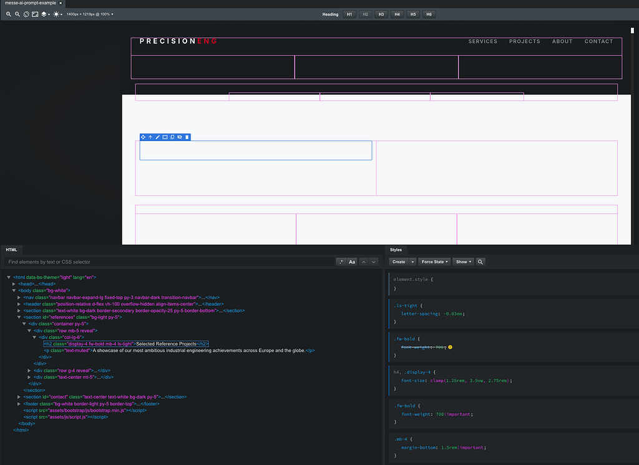Hide the selected element with the crossed-eye icon

pyautogui.click(x=180, y=137)
